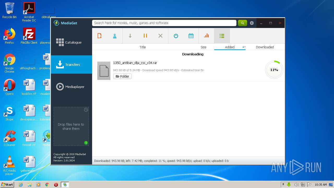Open the statistics bar chart icon
Viewport: 334px width, 188px height.
206,36
